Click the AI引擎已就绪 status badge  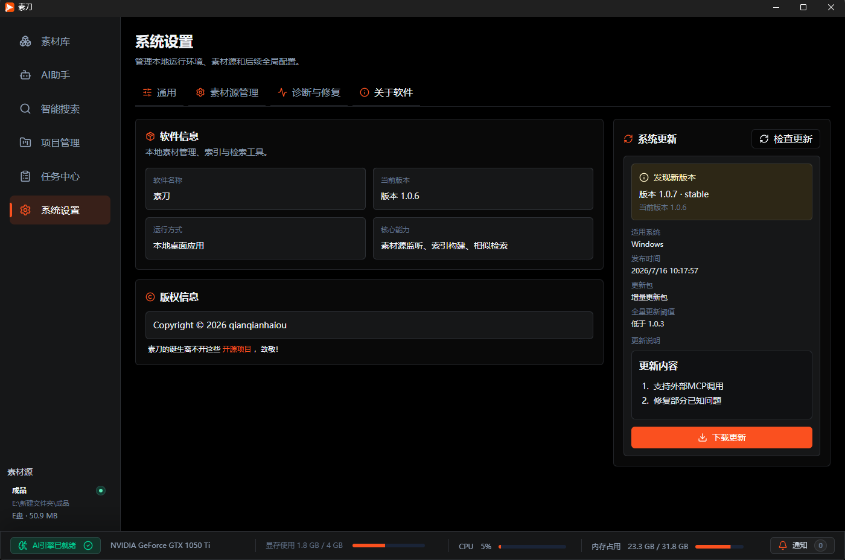click(x=56, y=546)
